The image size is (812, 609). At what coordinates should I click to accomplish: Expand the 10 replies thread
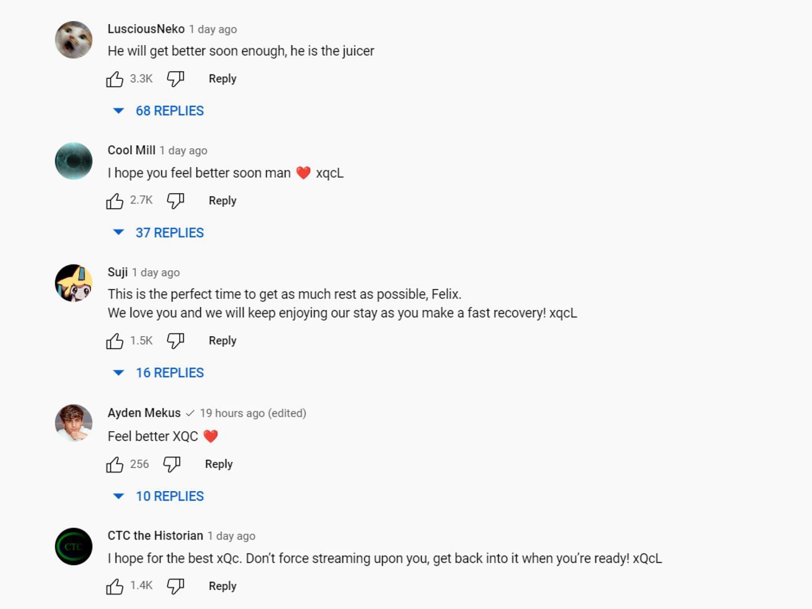click(169, 496)
